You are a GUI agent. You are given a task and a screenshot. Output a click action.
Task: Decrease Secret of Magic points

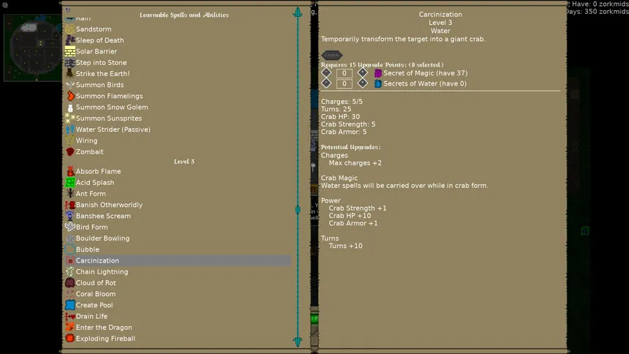click(326, 72)
